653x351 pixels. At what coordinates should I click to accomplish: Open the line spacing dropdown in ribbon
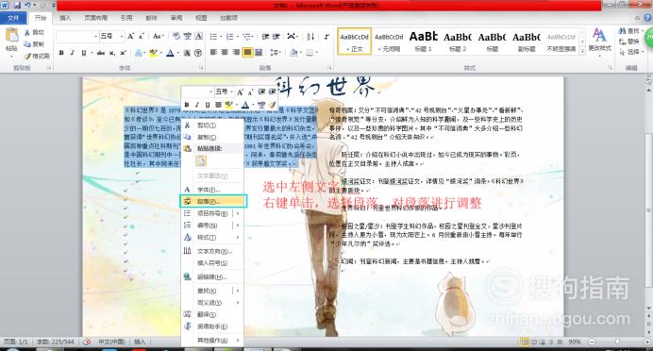[275, 53]
